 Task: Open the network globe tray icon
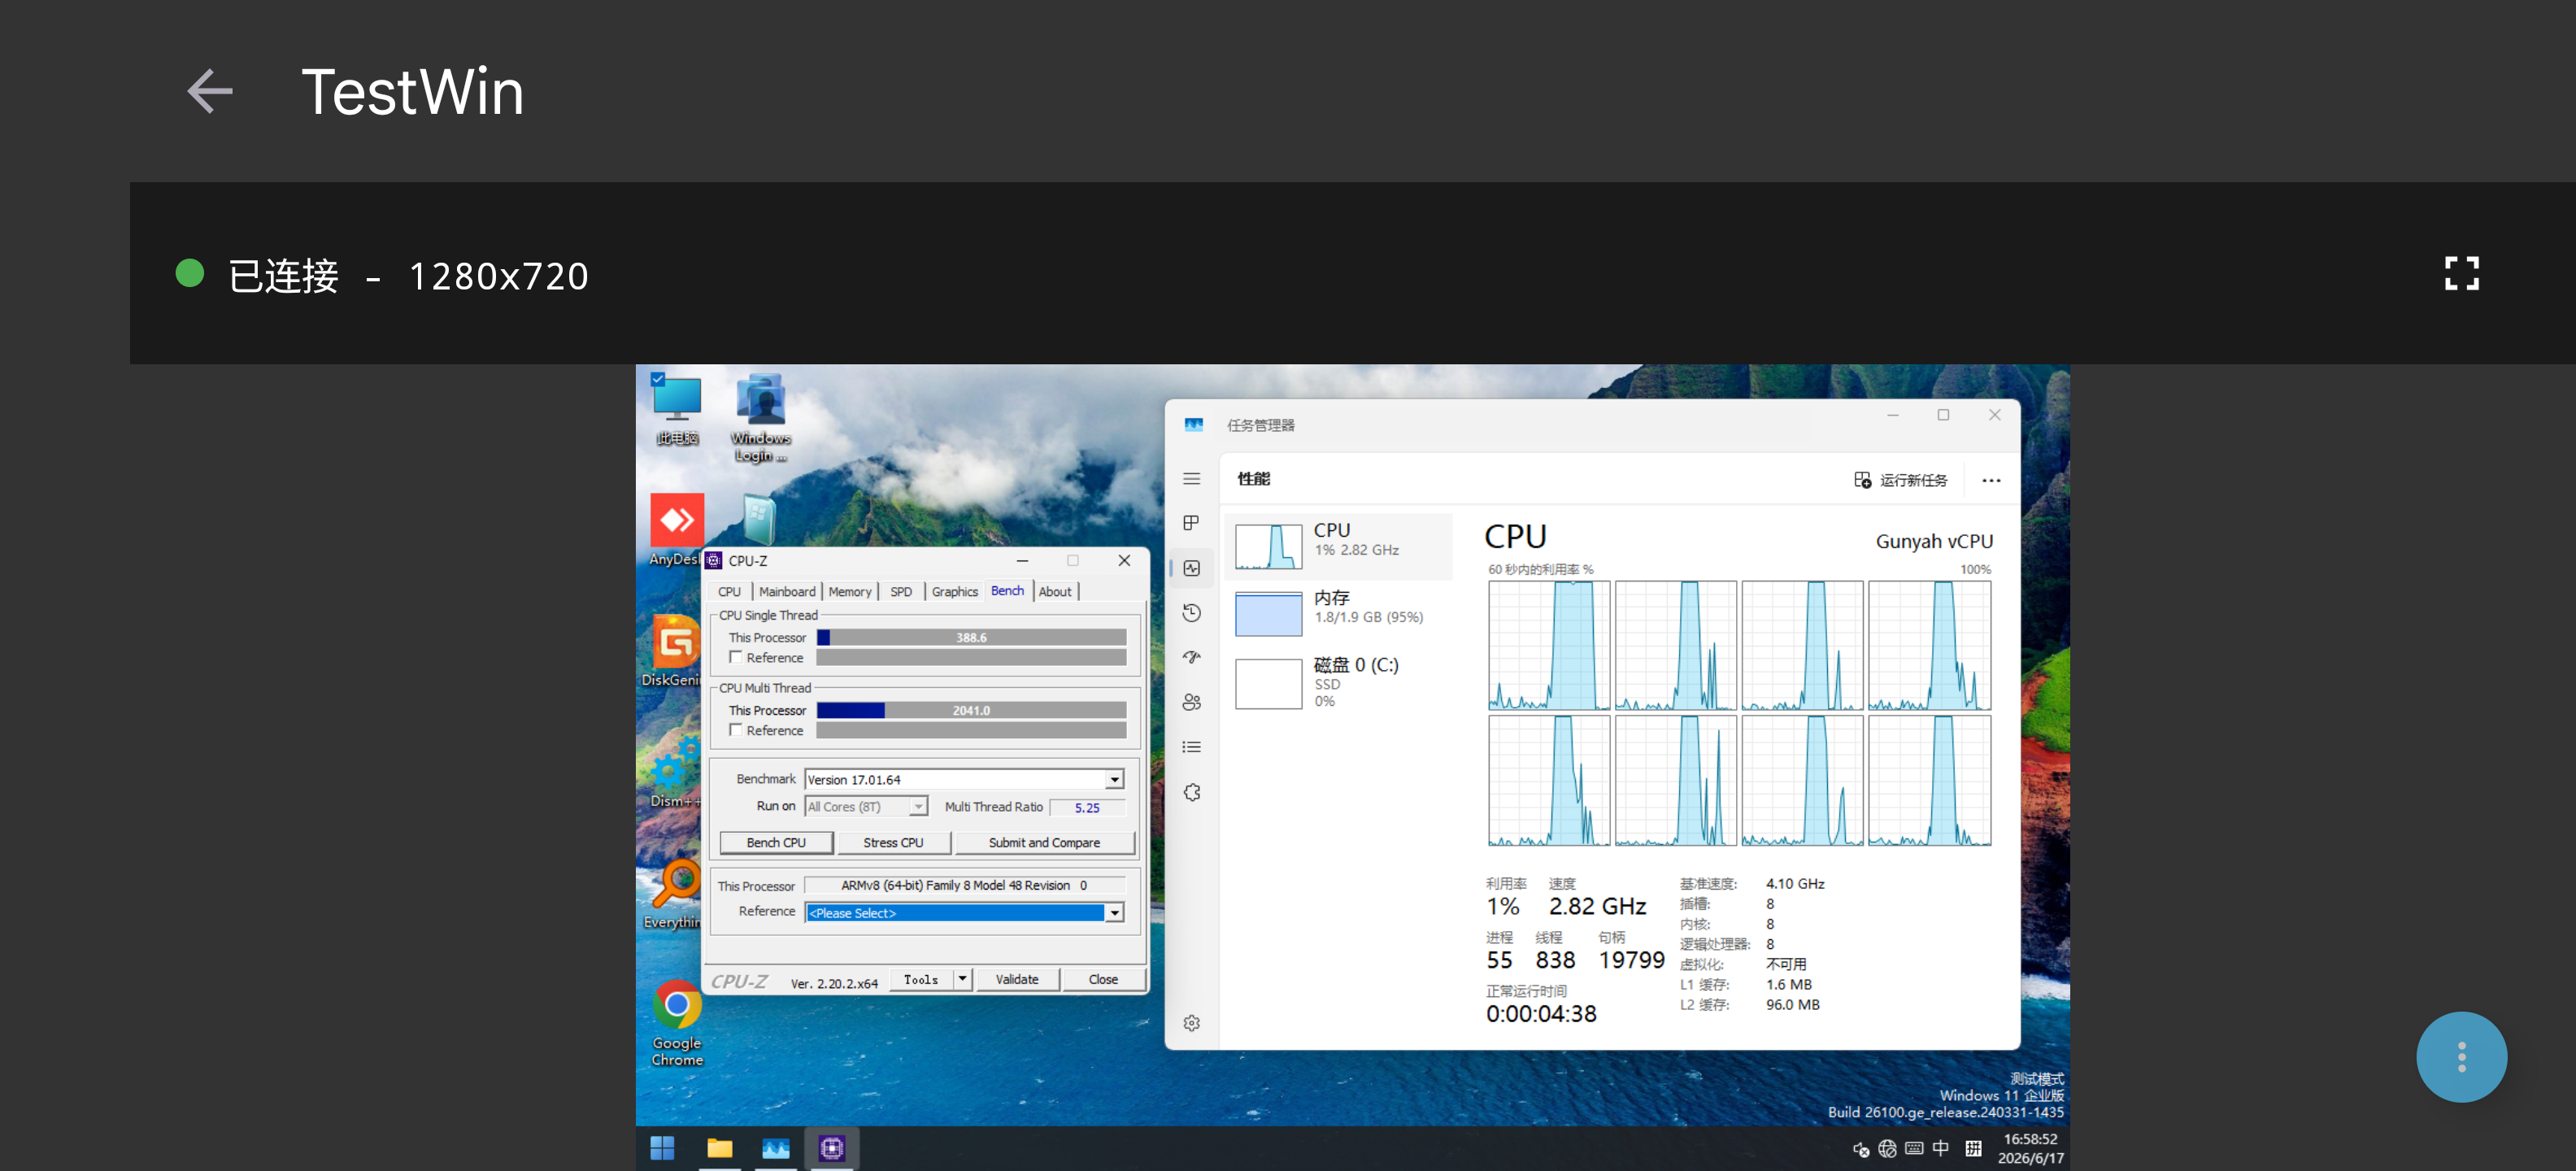[x=1887, y=1148]
